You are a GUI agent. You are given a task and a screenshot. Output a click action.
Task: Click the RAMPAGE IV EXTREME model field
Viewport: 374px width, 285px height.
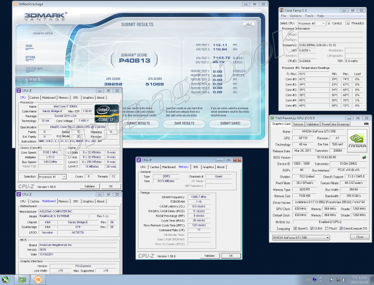coord(63,216)
